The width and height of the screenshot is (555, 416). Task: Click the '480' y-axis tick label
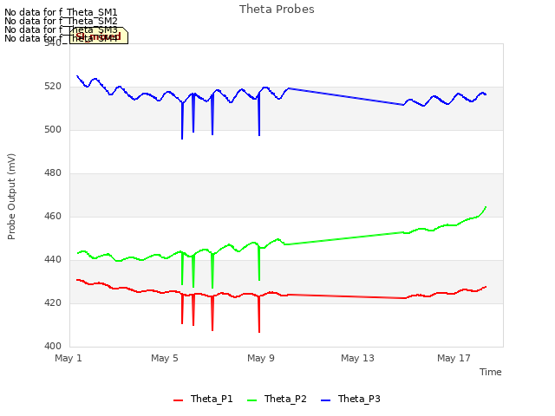53,173
